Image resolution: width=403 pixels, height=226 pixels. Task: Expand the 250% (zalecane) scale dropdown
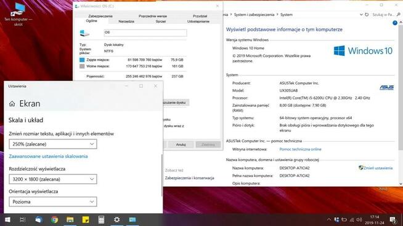click(53, 144)
